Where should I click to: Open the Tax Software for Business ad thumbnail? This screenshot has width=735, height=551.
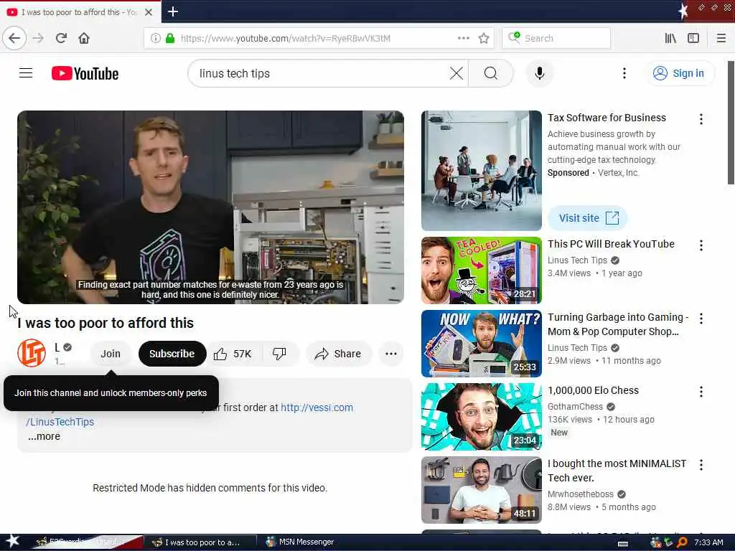point(482,171)
